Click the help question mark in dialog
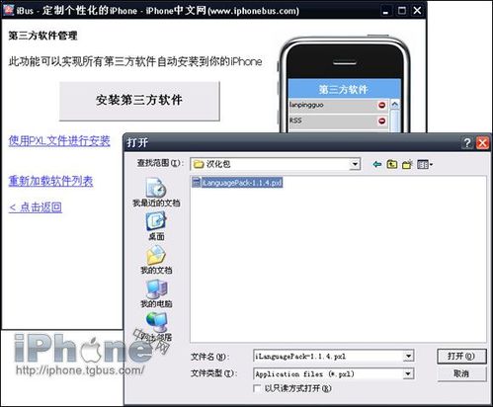Image resolution: width=493 pixels, height=407 pixels. pyautogui.click(x=467, y=143)
